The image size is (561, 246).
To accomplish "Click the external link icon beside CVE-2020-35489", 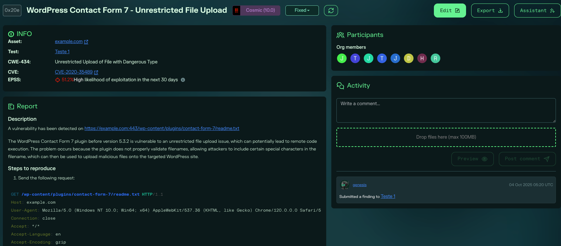I will click(x=96, y=72).
